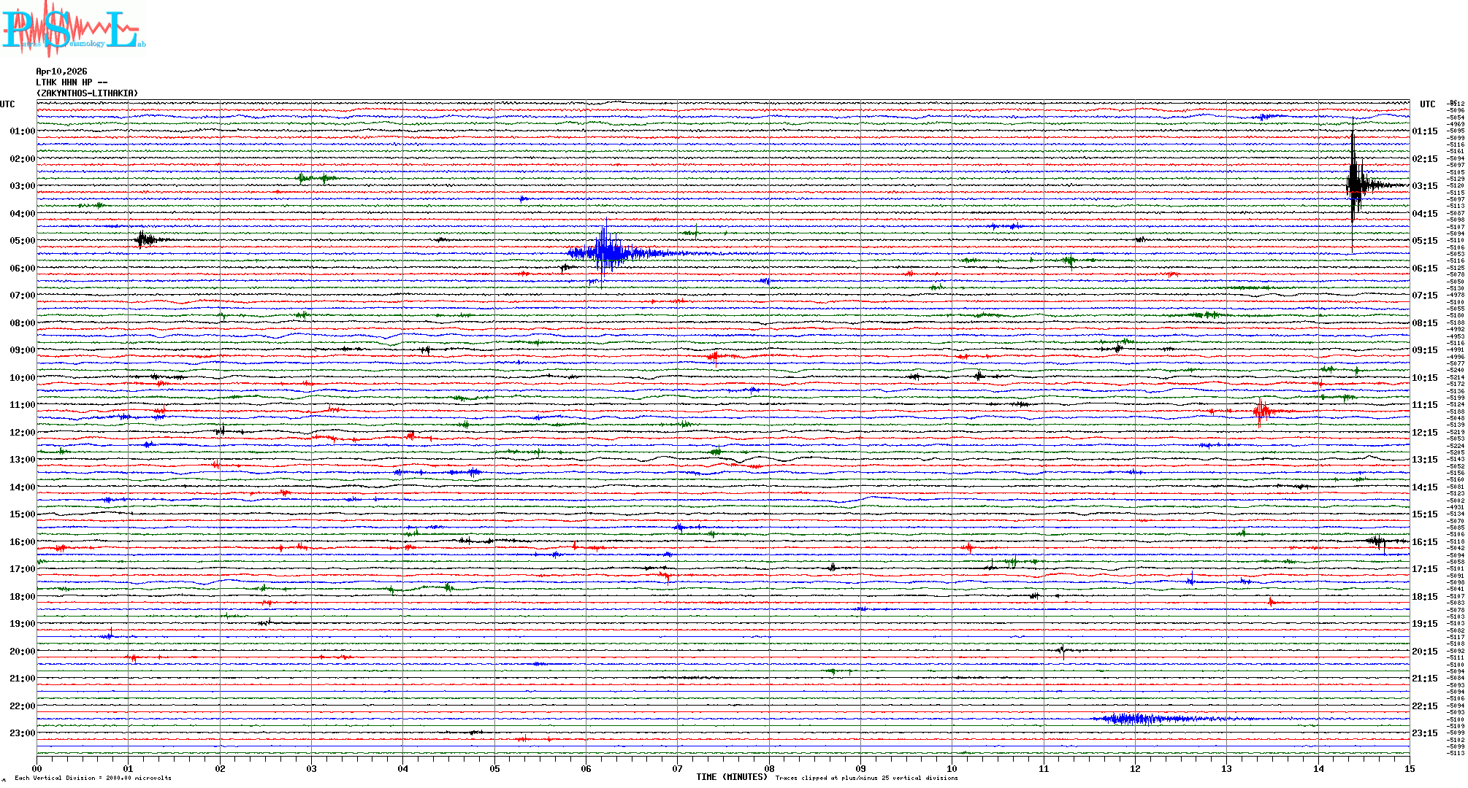
Task: Click the large blue earthquake burst near 05:15
Action: pos(606,254)
